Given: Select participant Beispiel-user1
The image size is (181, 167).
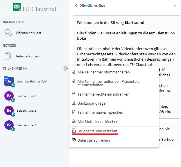Looking at the screenshot, I should pyautogui.click(x=26, y=96).
